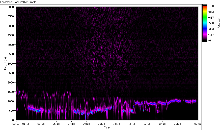Screen dimensions: 221x130
Task: Click the 'Intensity' colorbar label
Action: click(x=219, y=23)
